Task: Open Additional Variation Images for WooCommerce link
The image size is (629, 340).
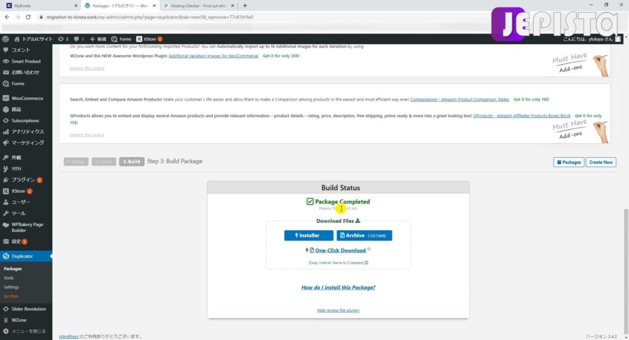Action: tap(213, 56)
